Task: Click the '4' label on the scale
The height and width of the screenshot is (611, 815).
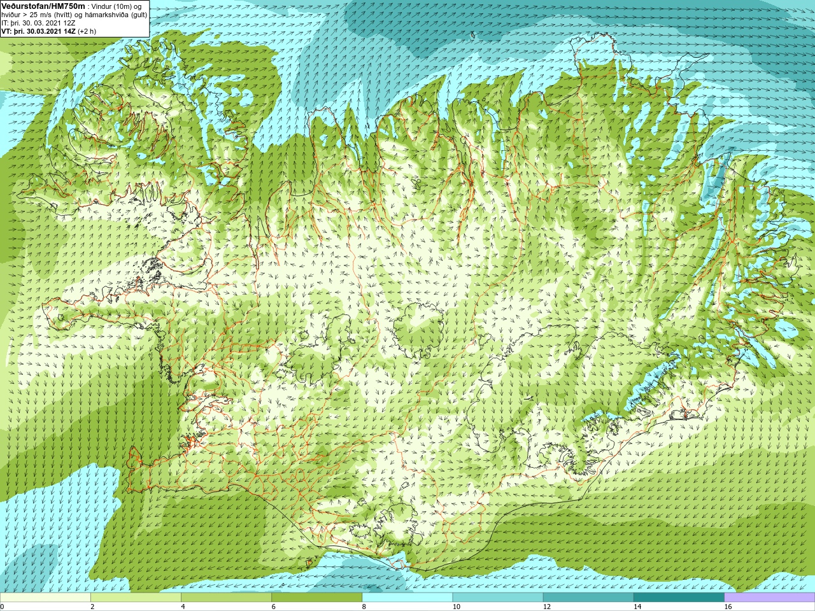Action: click(183, 607)
